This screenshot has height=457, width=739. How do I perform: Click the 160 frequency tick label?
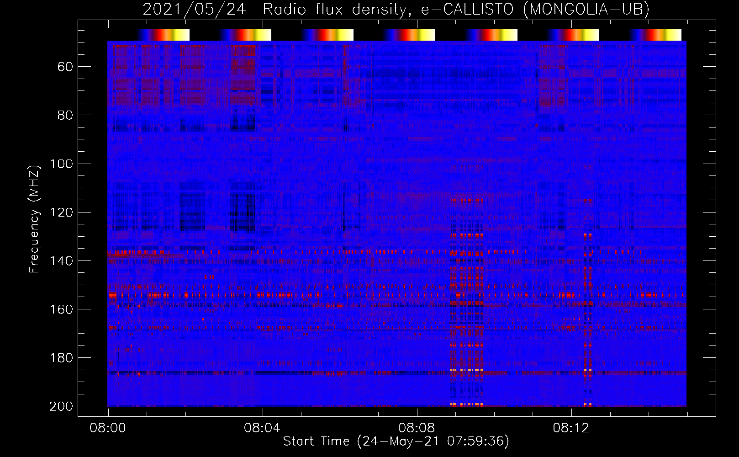click(x=62, y=309)
